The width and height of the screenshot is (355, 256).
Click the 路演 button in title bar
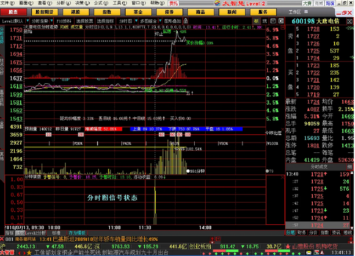(330, 3)
